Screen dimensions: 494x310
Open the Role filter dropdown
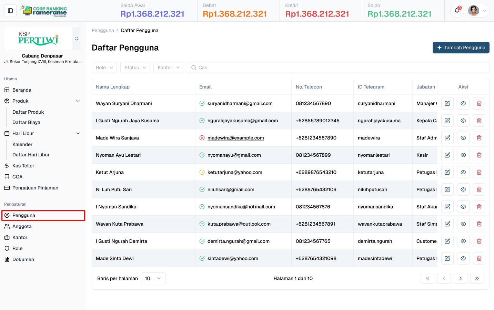click(x=104, y=68)
